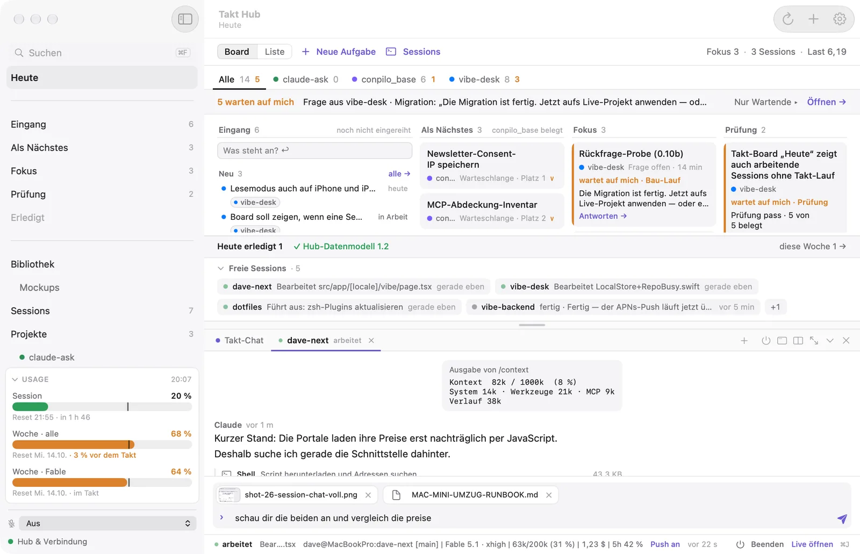The height and width of the screenshot is (554, 860).
Task: Click the plus icon in the top bar
Action: [x=814, y=19]
